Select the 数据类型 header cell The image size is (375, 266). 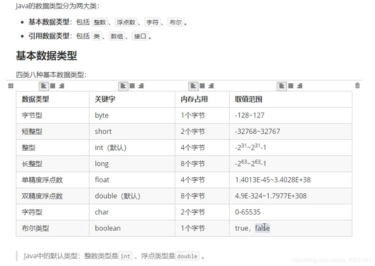pos(53,99)
